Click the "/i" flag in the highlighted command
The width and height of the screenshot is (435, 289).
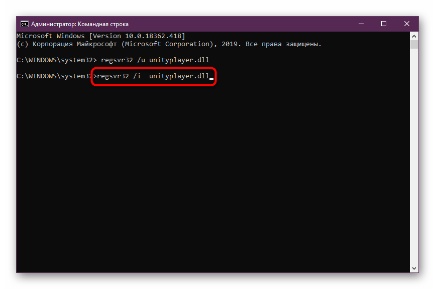(x=137, y=76)
